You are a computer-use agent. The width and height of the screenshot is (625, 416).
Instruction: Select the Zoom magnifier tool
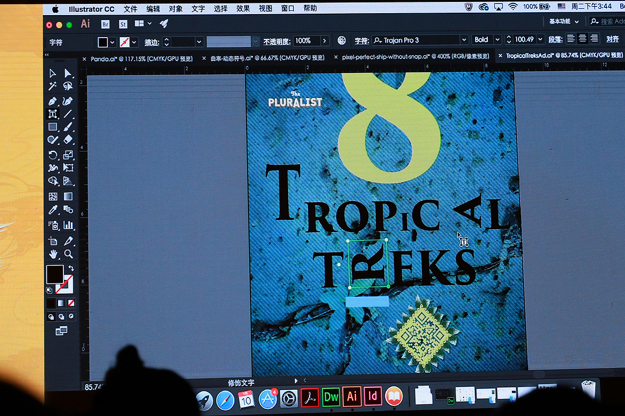tap(68, 254)
